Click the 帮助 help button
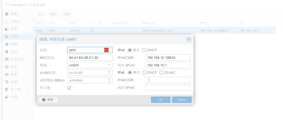Screen dimensions: 283x120 [x=48, y=100]
